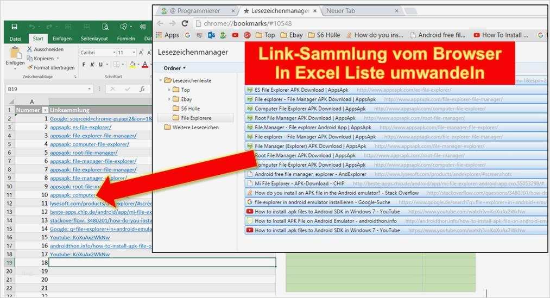Click the Chrome address bar
Image resolution: width=550 pixels, height=298 pixels.
[x=370, y=23]
